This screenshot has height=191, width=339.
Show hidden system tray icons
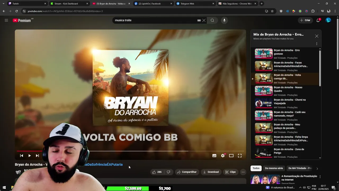coord(300,188)
